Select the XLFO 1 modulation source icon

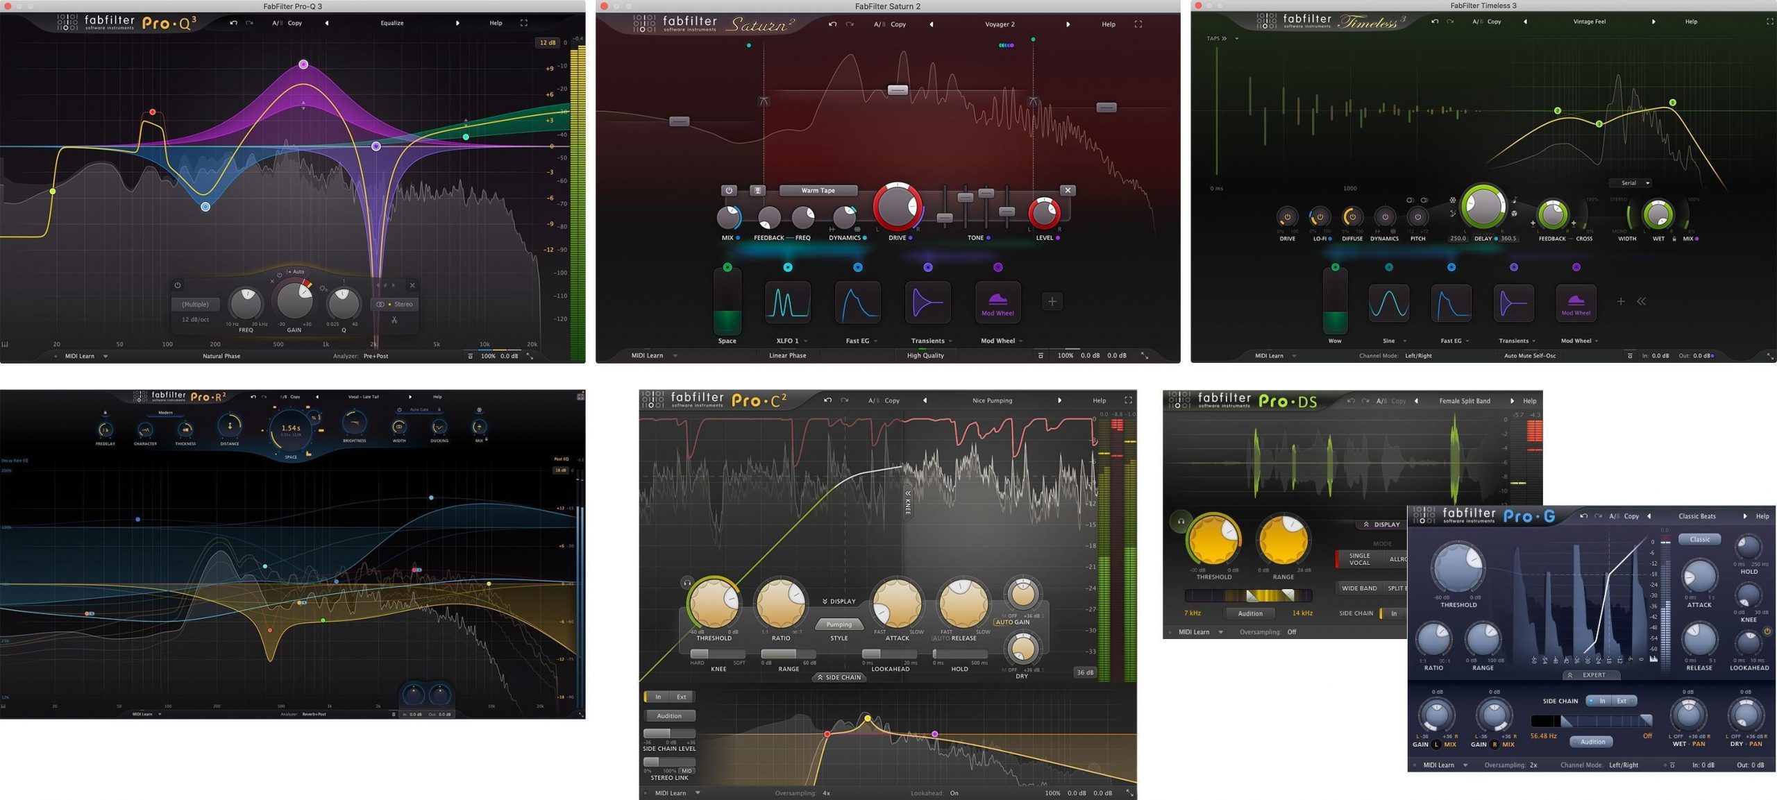pyautogui.click(x=787, y=303)
